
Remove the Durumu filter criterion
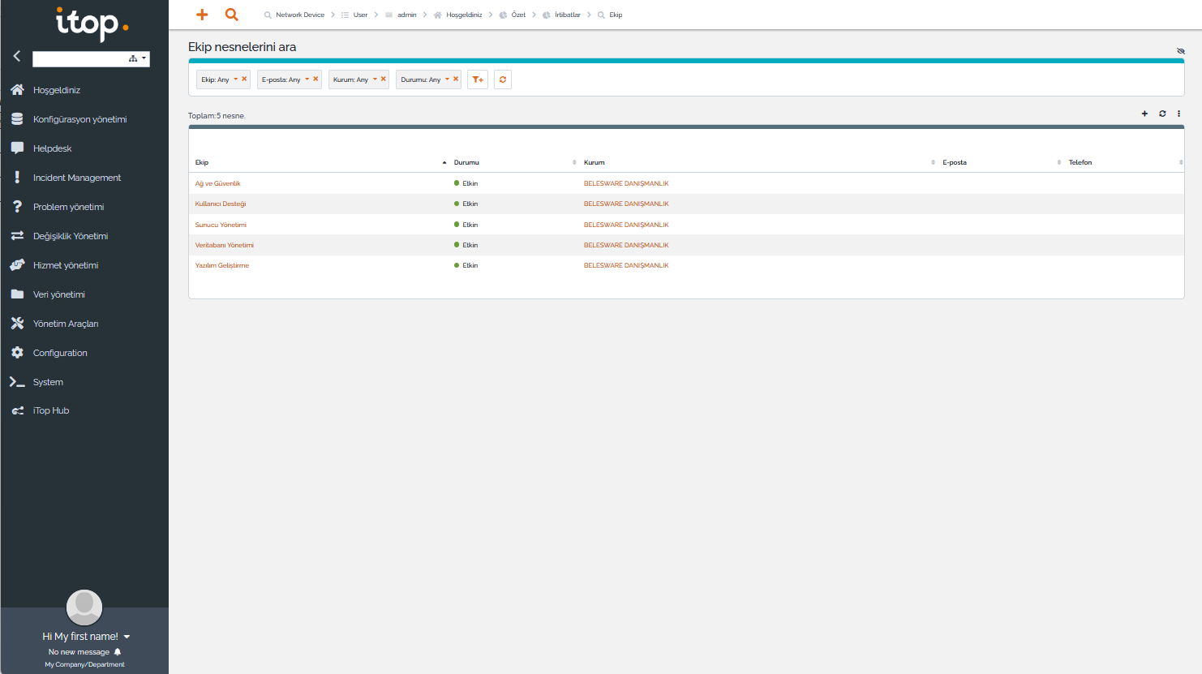tap(456, 79)
